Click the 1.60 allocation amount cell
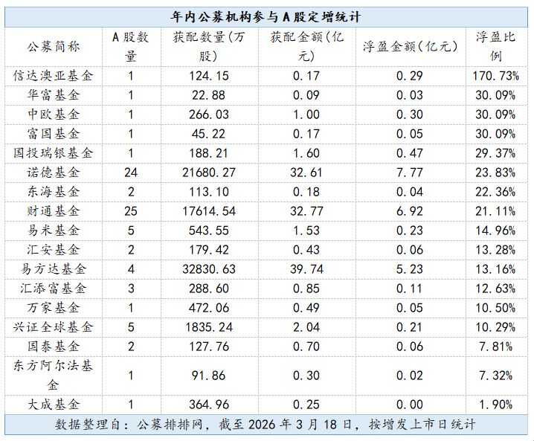534x441 pixels. point(306,153)
